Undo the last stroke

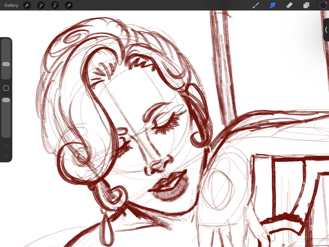point(6,146)
